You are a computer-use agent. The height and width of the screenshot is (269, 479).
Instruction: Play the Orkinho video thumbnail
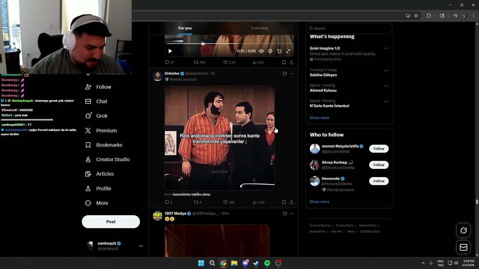pyautogui.click(x=220, y=138)
